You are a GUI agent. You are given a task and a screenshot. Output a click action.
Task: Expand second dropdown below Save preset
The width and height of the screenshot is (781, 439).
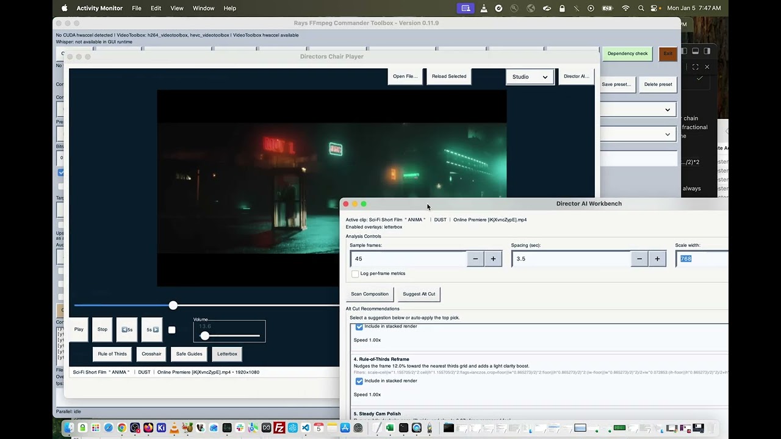click(x=667, y=134)
